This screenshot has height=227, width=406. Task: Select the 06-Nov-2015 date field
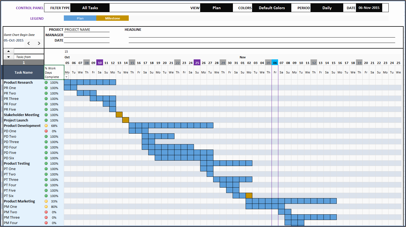pyautogui.click(x=369, y=8)
